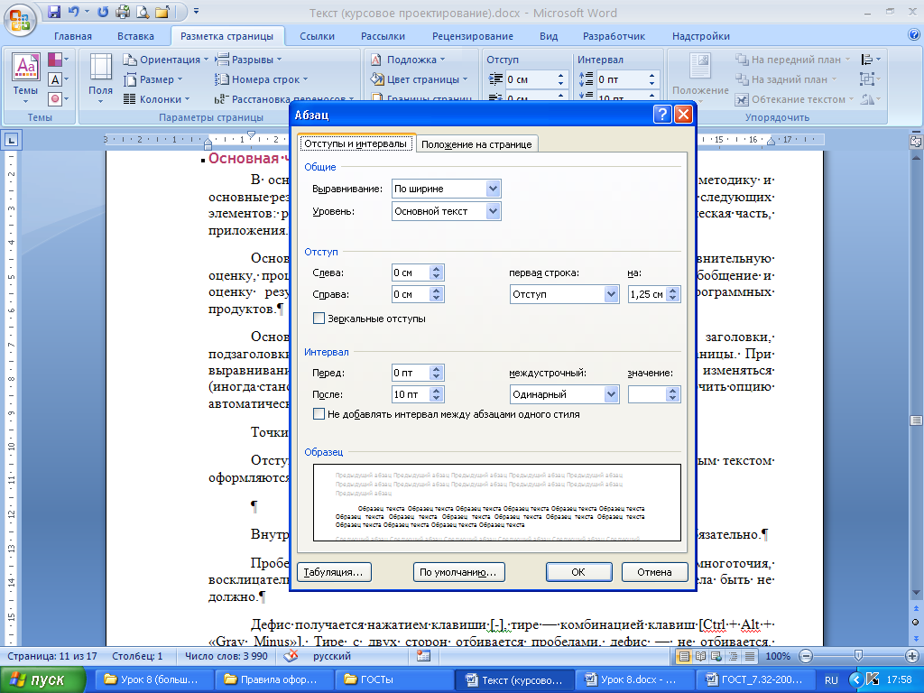Viewport: 924px width, 693px height.
Task: Click the Табуляция button
Action: pos(334,572)
